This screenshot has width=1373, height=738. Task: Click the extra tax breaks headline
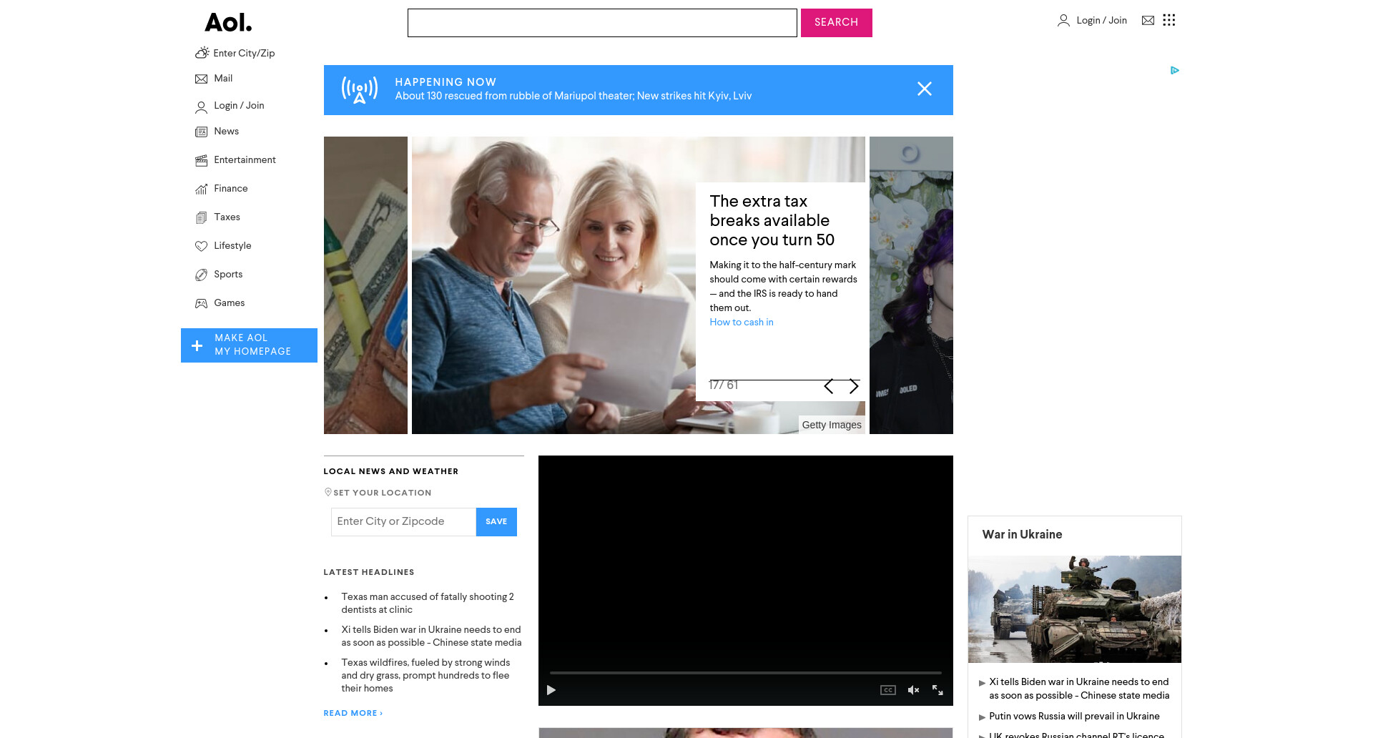pos(772,220)
